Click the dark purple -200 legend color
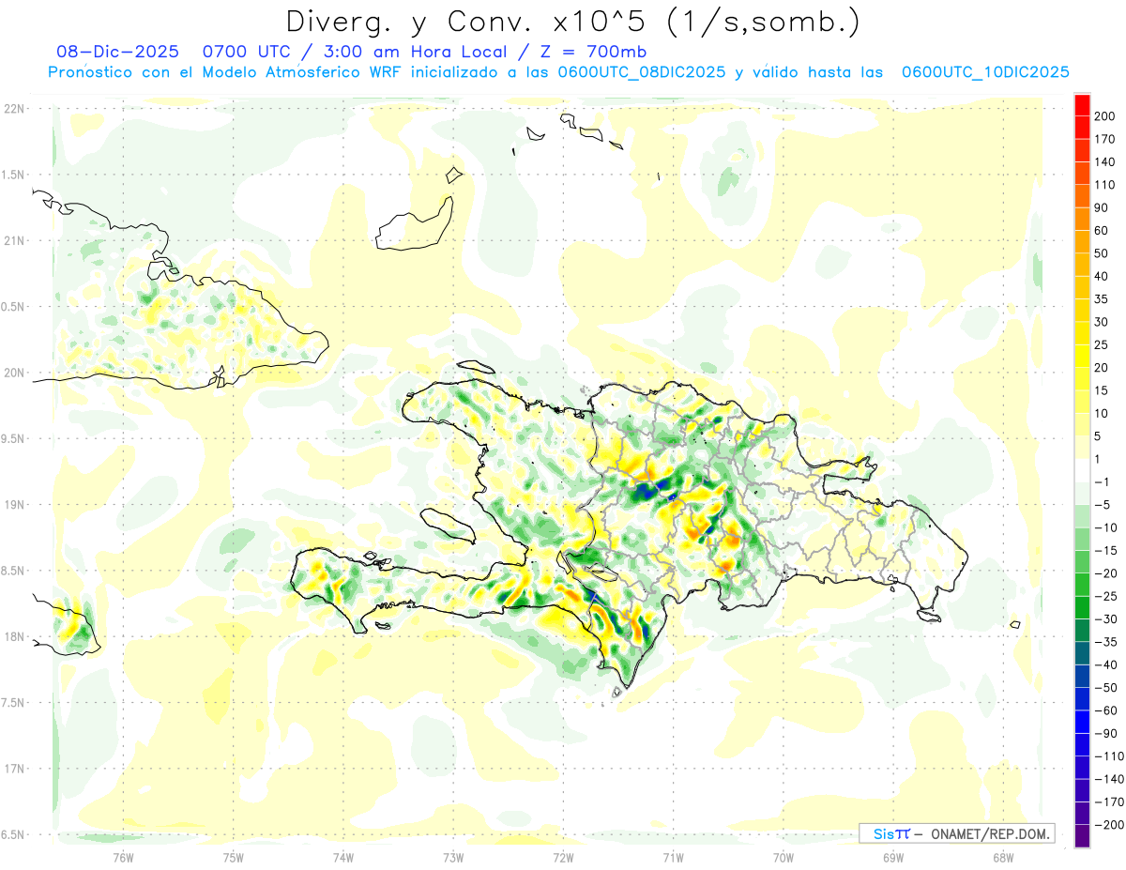 click(x=1082, y=835)
